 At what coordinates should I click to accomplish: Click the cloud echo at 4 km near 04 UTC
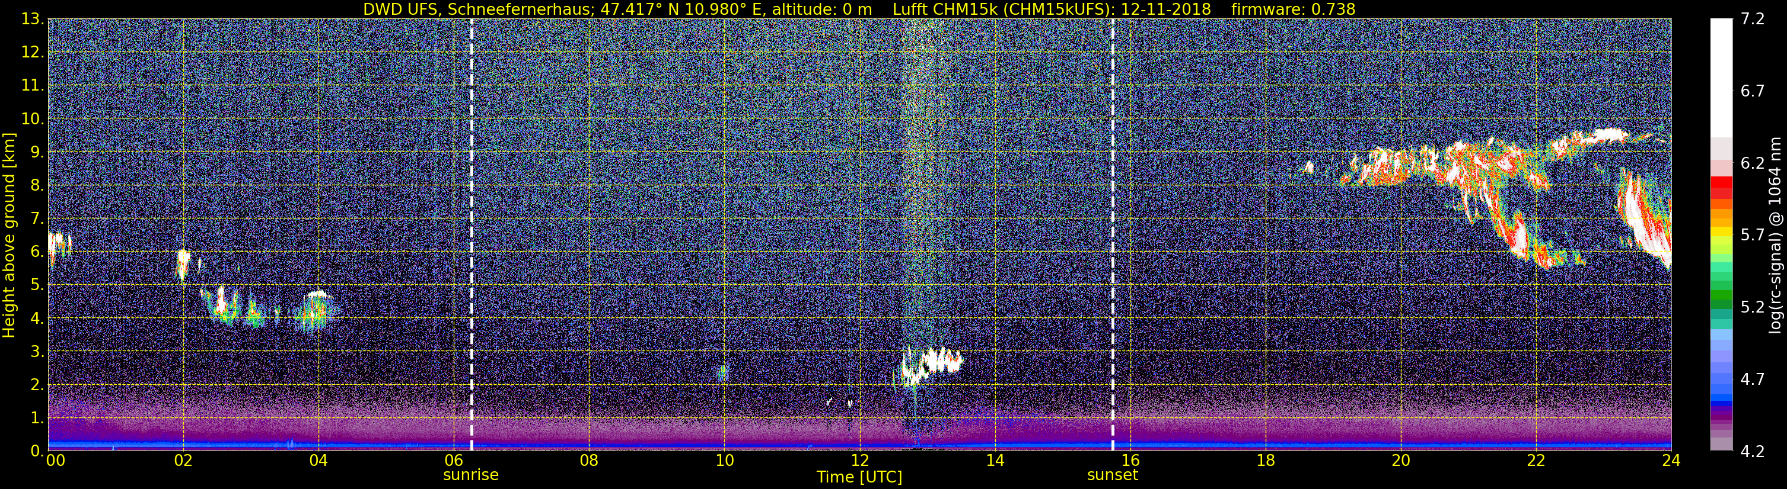point(318,310)
